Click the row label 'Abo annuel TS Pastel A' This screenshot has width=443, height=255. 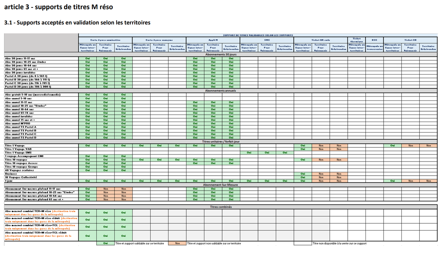pos(21,127)
